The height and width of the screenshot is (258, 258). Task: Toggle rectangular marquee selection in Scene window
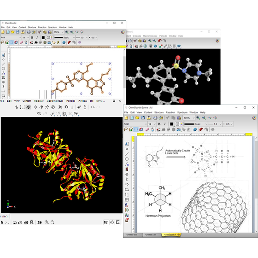(136, 129)
